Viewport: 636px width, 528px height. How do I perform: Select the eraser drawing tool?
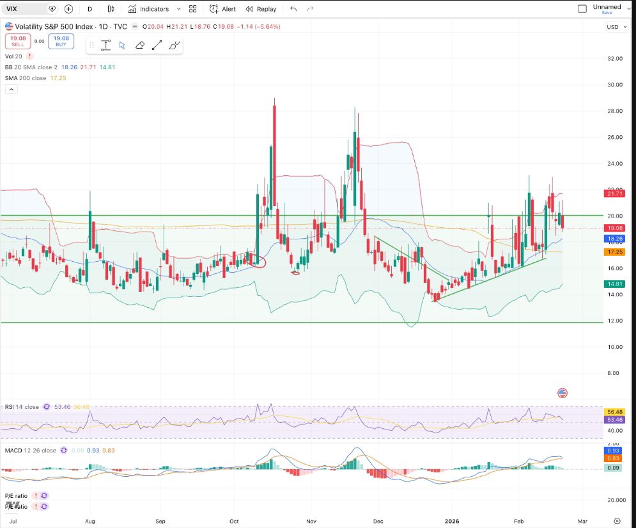pyautogui.click(x=139, y=45)
